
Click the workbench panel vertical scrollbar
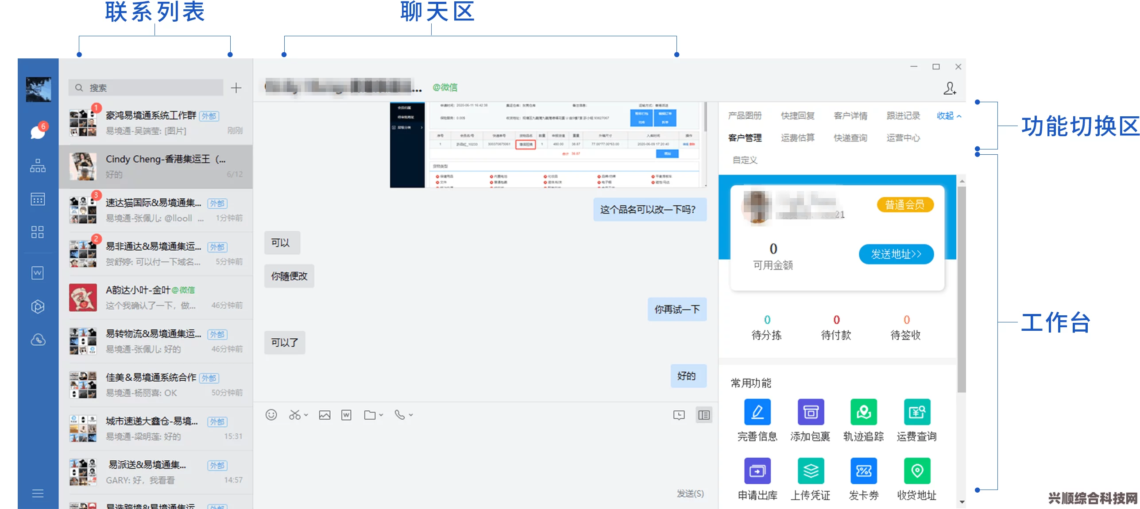tap(962, 289)
